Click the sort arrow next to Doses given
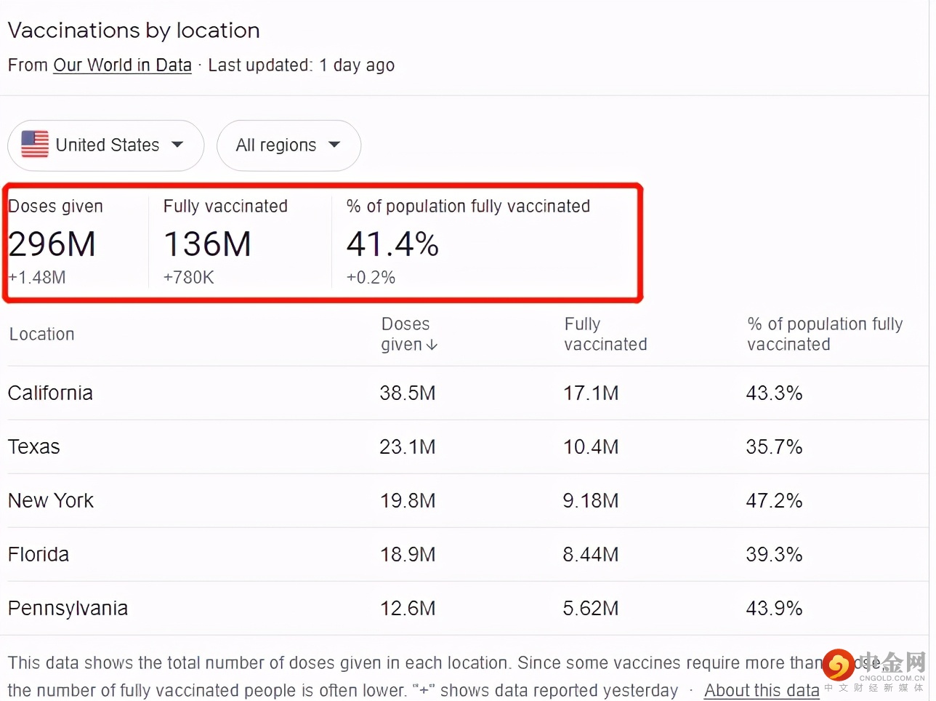This screenshot has width=936, height=701. (432, 345)
